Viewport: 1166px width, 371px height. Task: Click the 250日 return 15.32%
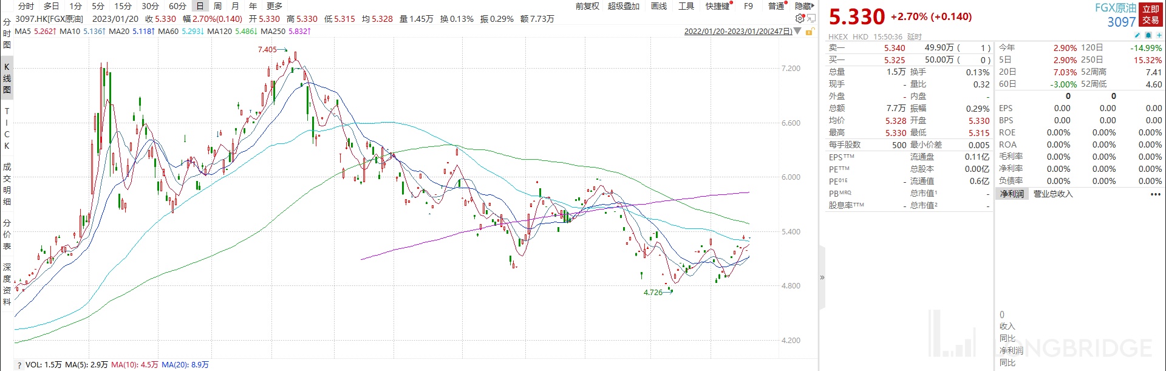(1148, 60)
